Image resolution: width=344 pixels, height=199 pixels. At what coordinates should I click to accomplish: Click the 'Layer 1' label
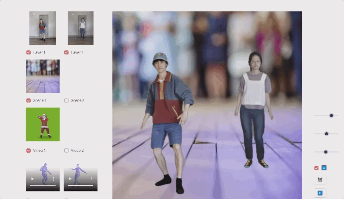coord(39,52)
